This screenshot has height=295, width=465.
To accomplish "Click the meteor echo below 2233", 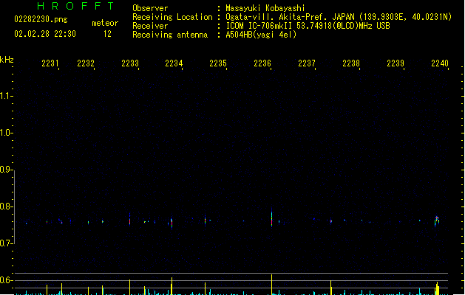I will pyautogui.click(x=129, y=220).
